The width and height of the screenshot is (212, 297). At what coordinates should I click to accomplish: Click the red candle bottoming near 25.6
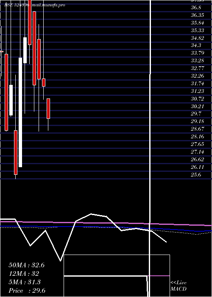16,152
